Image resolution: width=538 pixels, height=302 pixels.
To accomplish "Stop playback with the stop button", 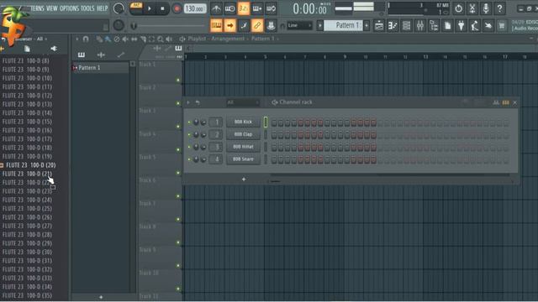I will pos(162,8).
